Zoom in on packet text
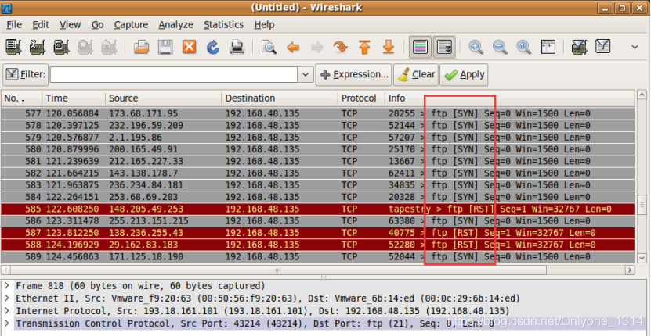This screenshot has width=651, height=336. [x=476, y=47]
